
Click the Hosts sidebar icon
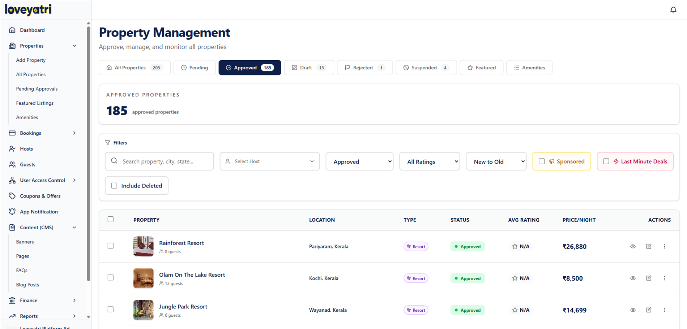(x=12, y=149)
